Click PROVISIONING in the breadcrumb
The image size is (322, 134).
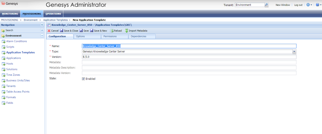10,20
